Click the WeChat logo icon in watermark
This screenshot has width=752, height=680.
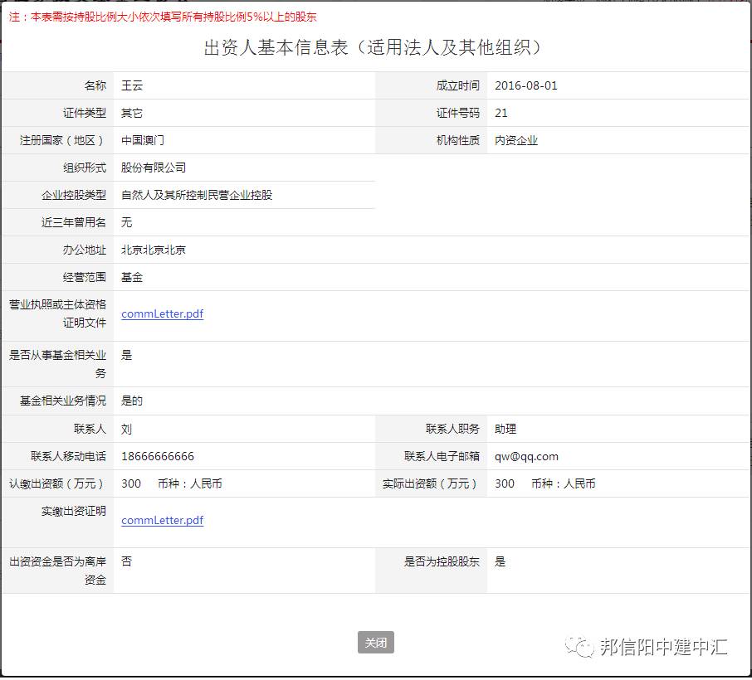(579, 648)
